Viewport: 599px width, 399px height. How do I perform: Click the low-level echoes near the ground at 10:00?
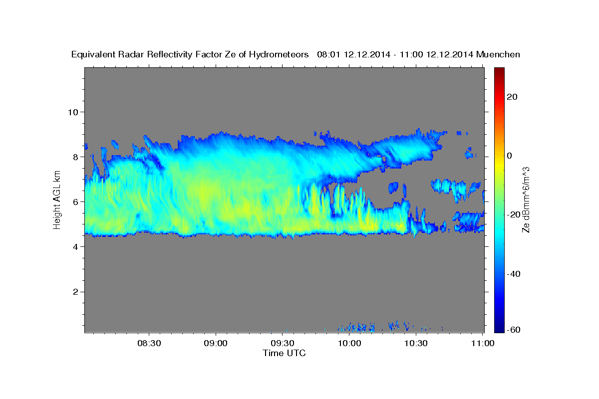pyautogui.click(x=357, y=327)
